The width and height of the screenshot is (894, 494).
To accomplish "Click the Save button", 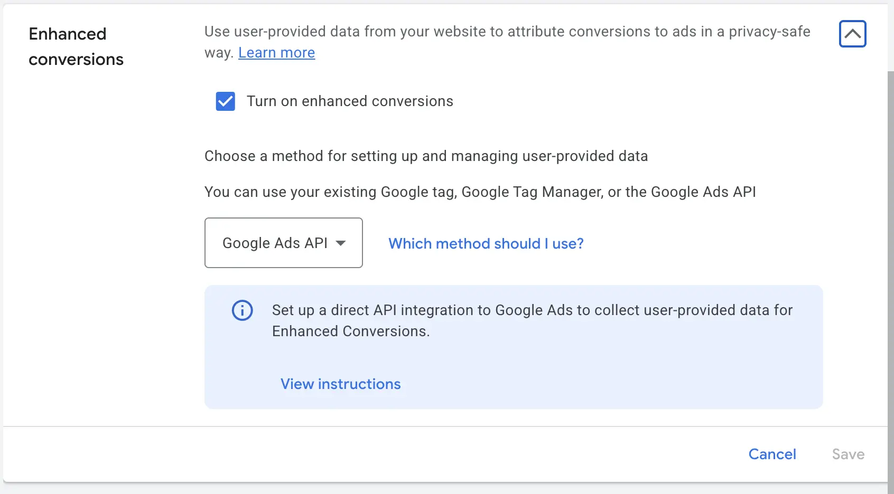I will pyautogui.click(x=848, y=454).
